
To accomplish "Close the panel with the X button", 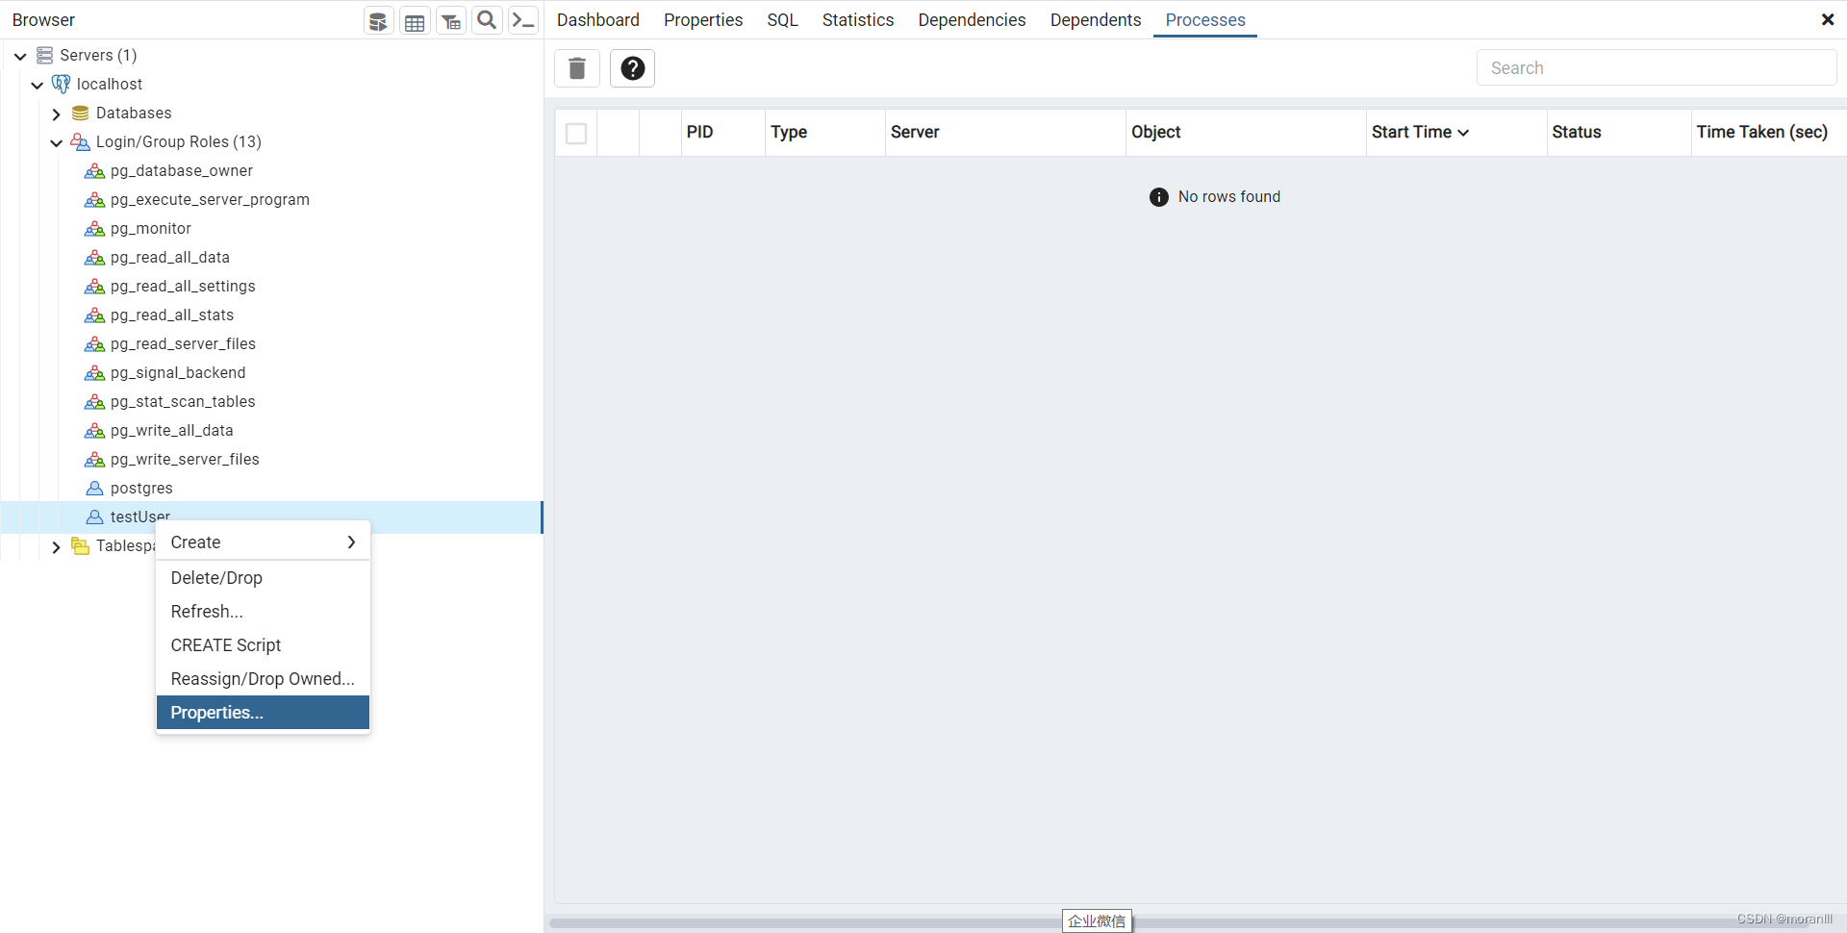I will [x=1828, y=19].
